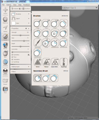The image size is (99, 120).
Task: Expand the Falloff flyout row
Action: point(20,18)
